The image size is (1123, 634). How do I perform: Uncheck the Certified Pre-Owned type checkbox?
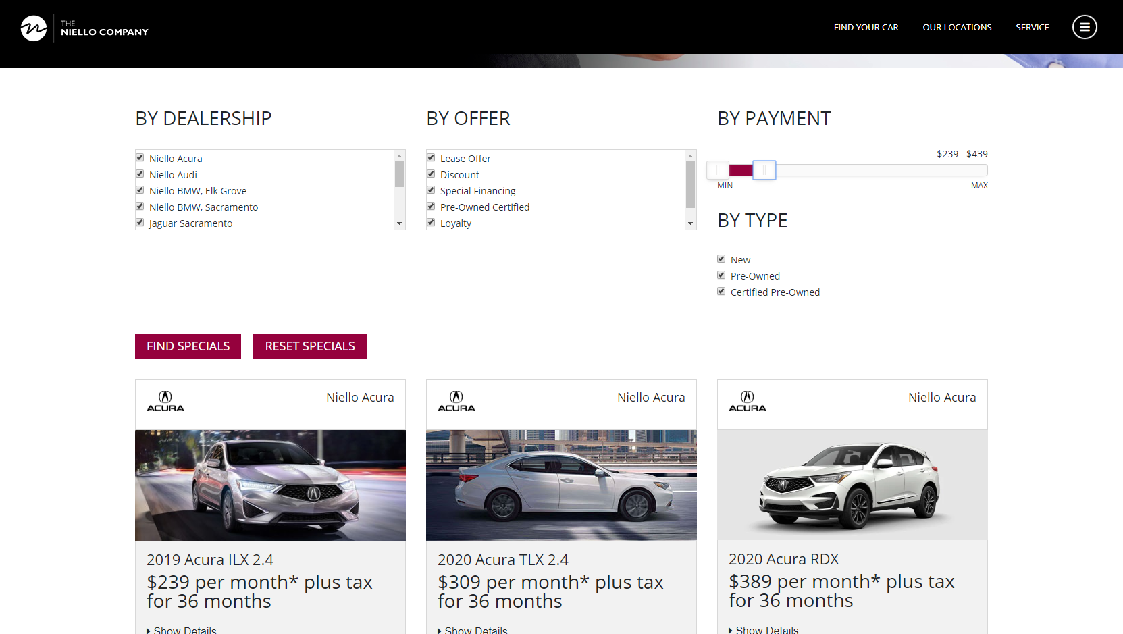721,291
